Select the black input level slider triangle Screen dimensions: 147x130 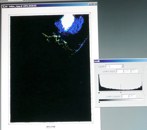(x=99, y=93)
